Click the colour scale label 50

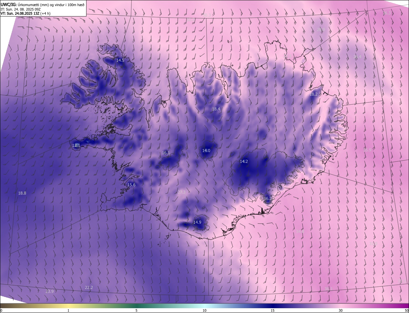(x=406, y=310)
